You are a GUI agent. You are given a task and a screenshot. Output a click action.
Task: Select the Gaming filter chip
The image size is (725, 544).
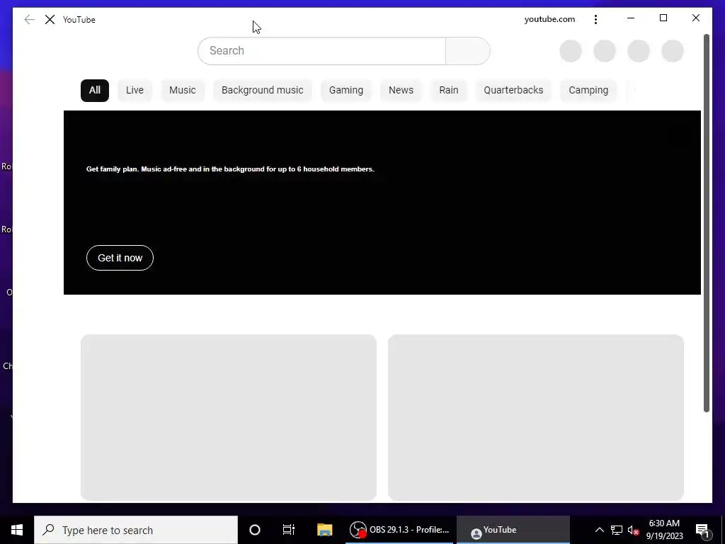point(346,90)
